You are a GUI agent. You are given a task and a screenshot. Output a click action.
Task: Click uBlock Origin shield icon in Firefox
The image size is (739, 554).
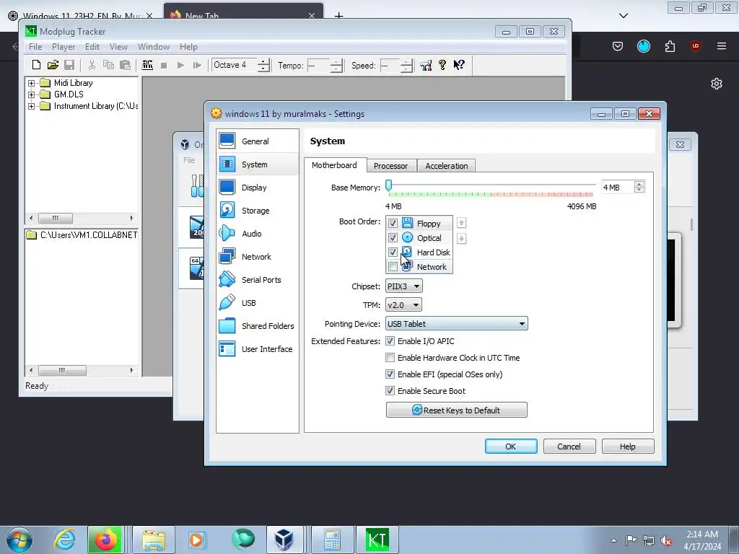(695, 46)
